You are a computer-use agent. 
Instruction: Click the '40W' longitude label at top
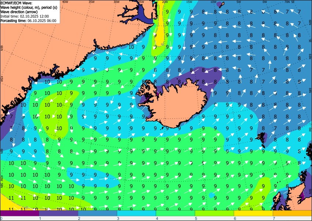coord(65,2)
